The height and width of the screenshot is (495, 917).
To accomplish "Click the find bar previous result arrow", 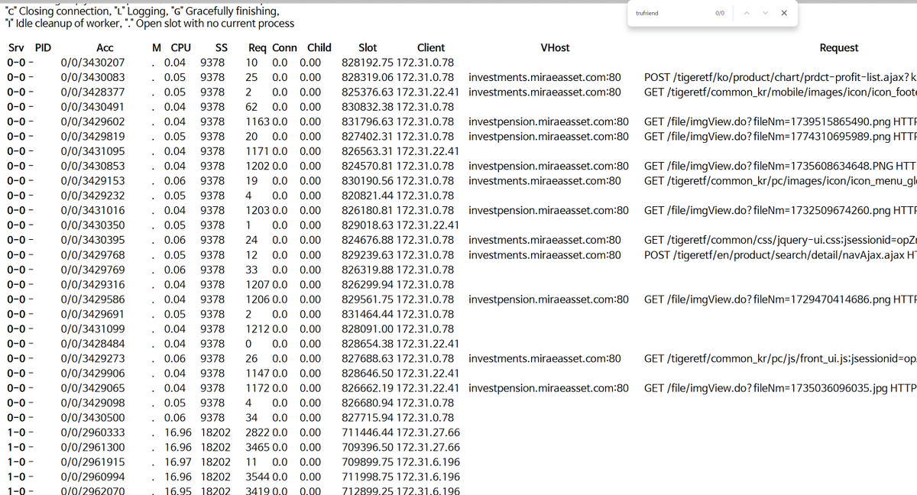I will (x=748, y=13).
